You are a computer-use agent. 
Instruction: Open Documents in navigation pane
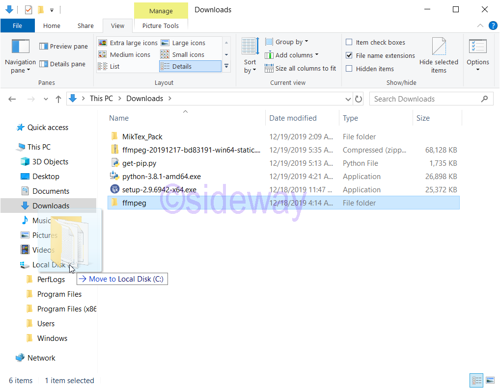(45, 191)
